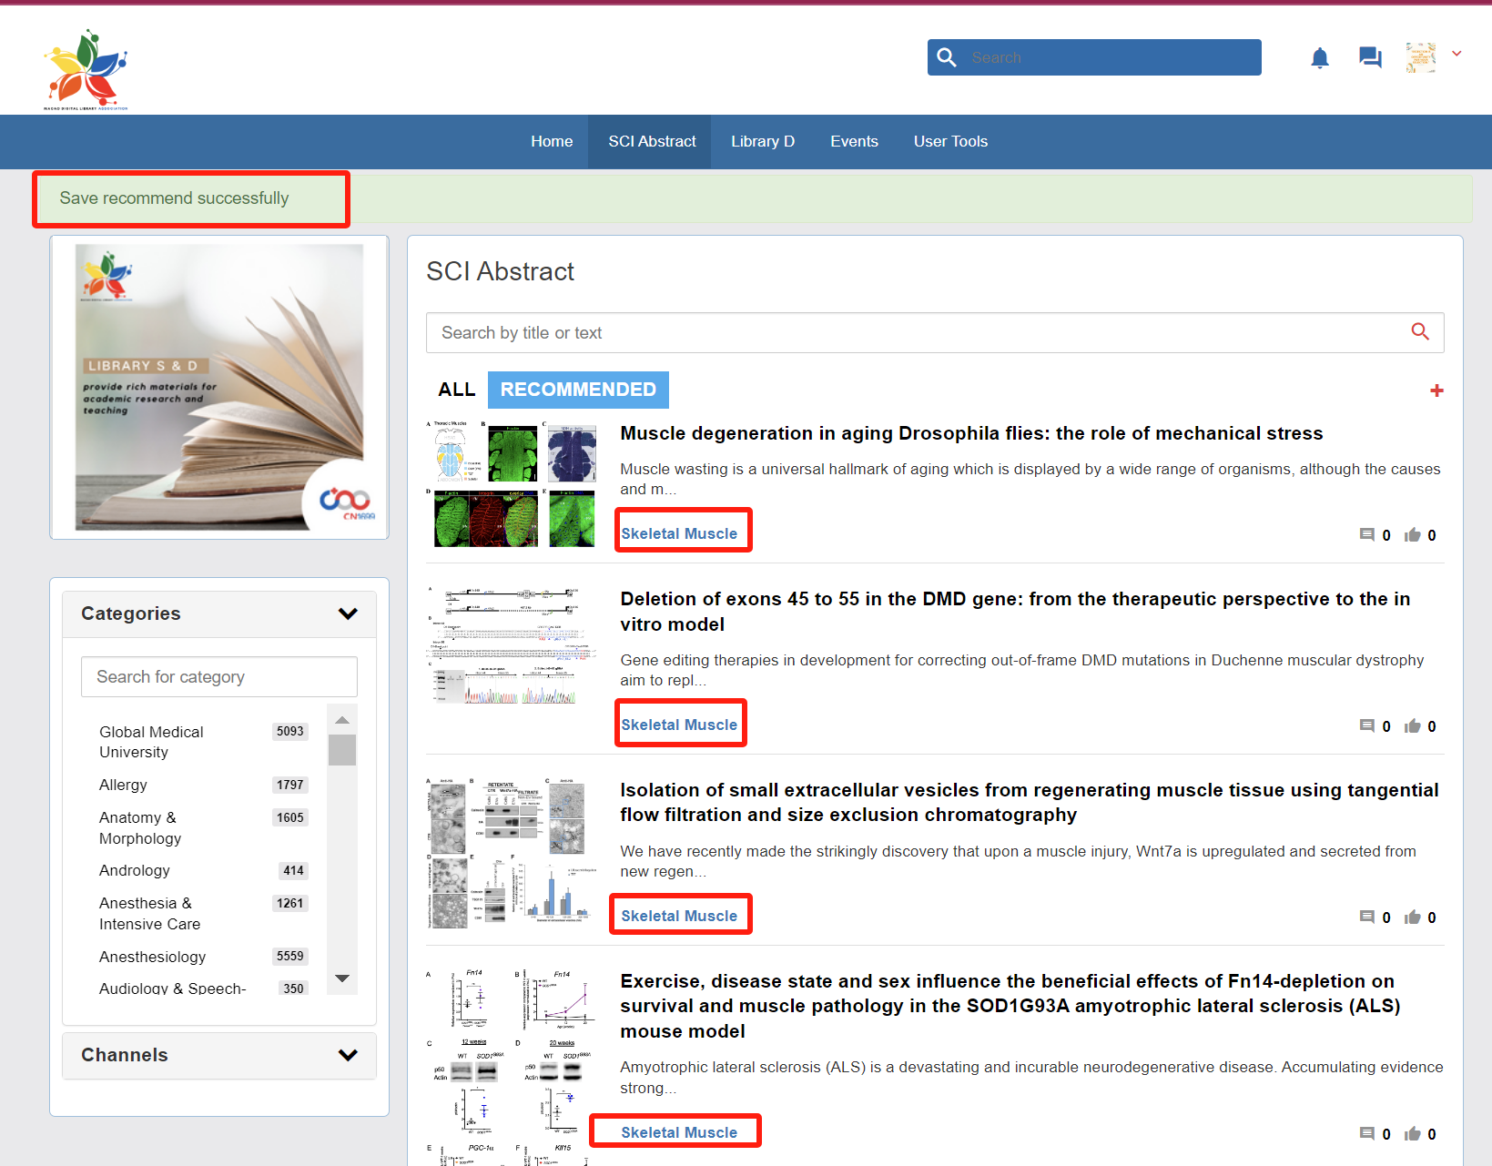Select the Allergy category
Image resolution: width=1492 pixels, height=1166 pixels.
123,785
